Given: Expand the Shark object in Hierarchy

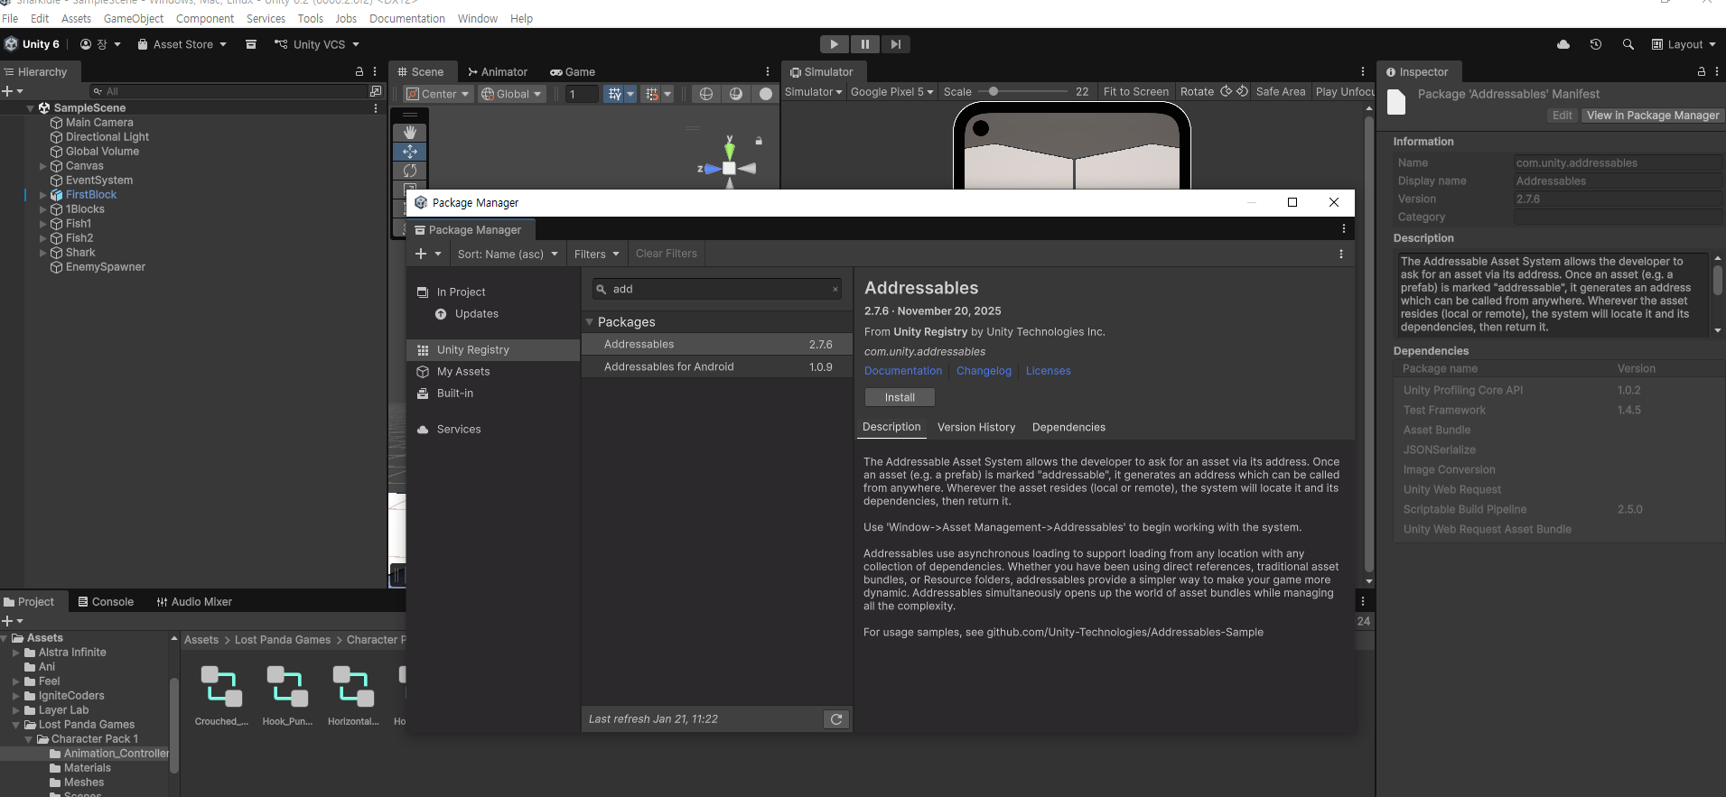Looking at the screenshot, I should pyautogui.click(x=43, y=253).
